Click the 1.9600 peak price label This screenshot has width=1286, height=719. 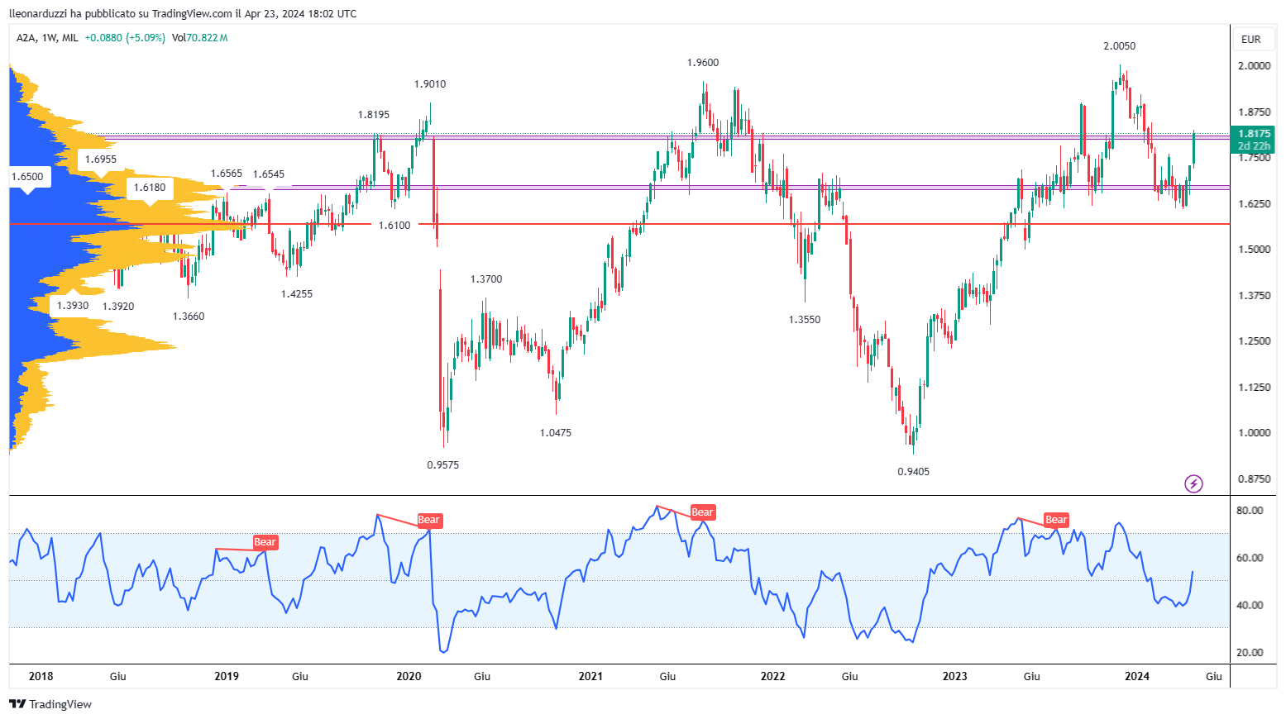coord(703,63)
